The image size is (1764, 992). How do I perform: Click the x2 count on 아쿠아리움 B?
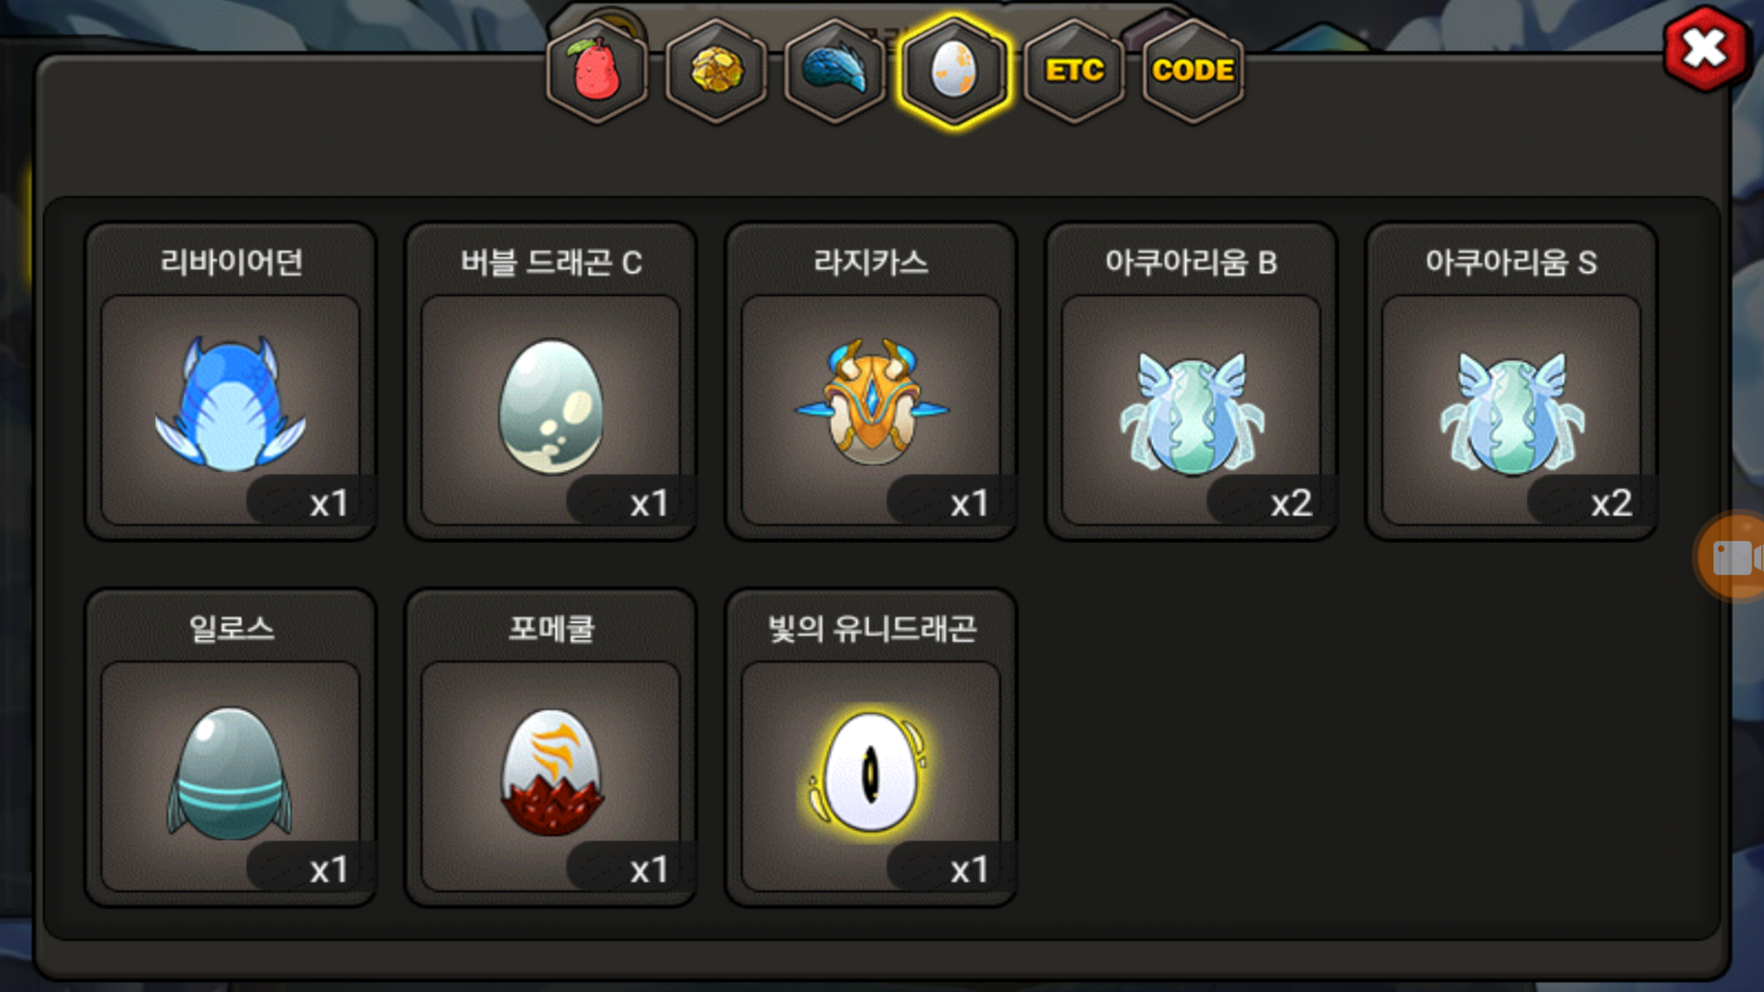[x=1291, y=504]
